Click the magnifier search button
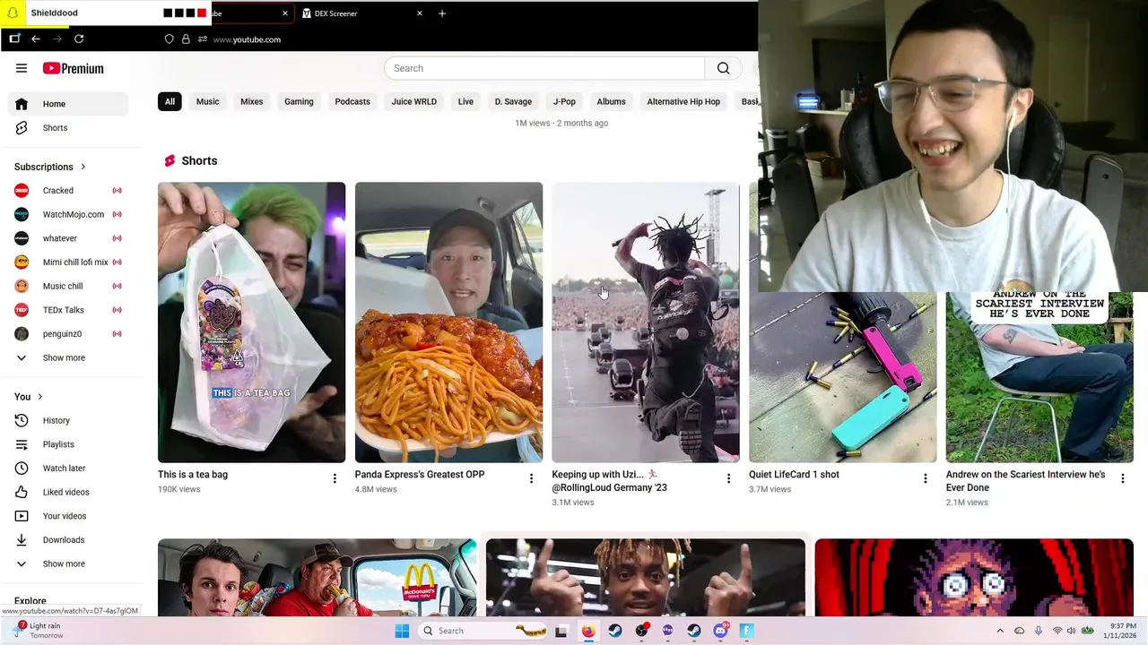The image size is (1148, 645). pos(723,68)
